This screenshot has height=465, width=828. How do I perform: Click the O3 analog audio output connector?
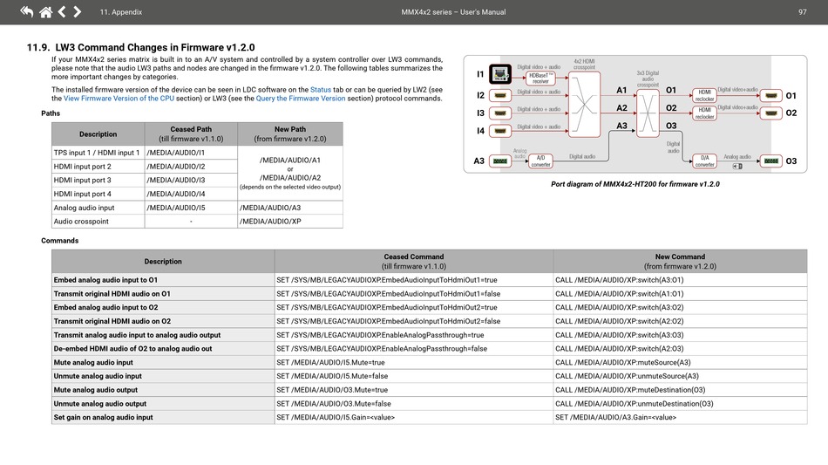[771, 161]
